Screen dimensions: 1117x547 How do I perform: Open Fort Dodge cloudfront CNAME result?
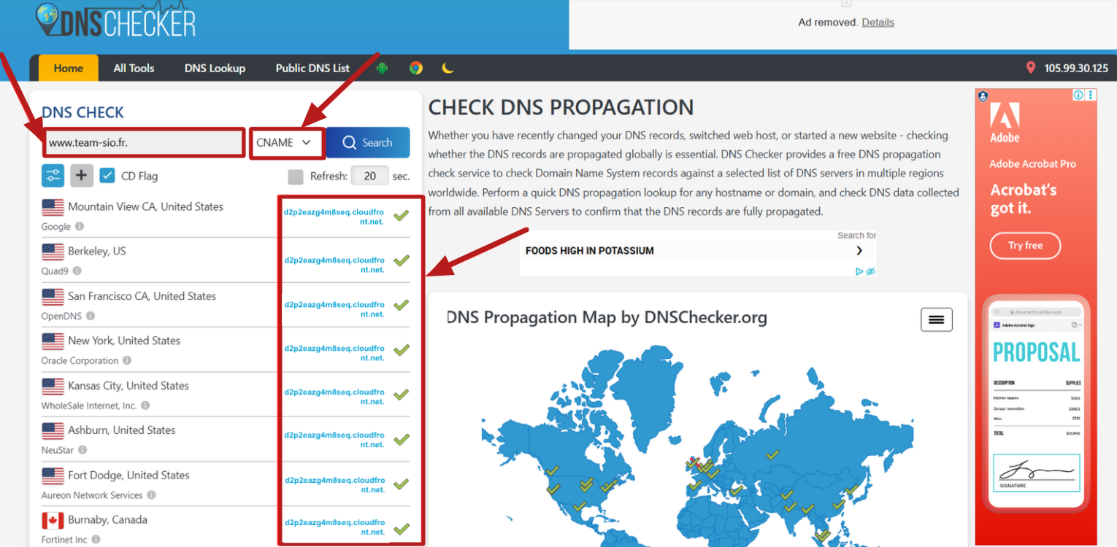[x=334, y=485]
